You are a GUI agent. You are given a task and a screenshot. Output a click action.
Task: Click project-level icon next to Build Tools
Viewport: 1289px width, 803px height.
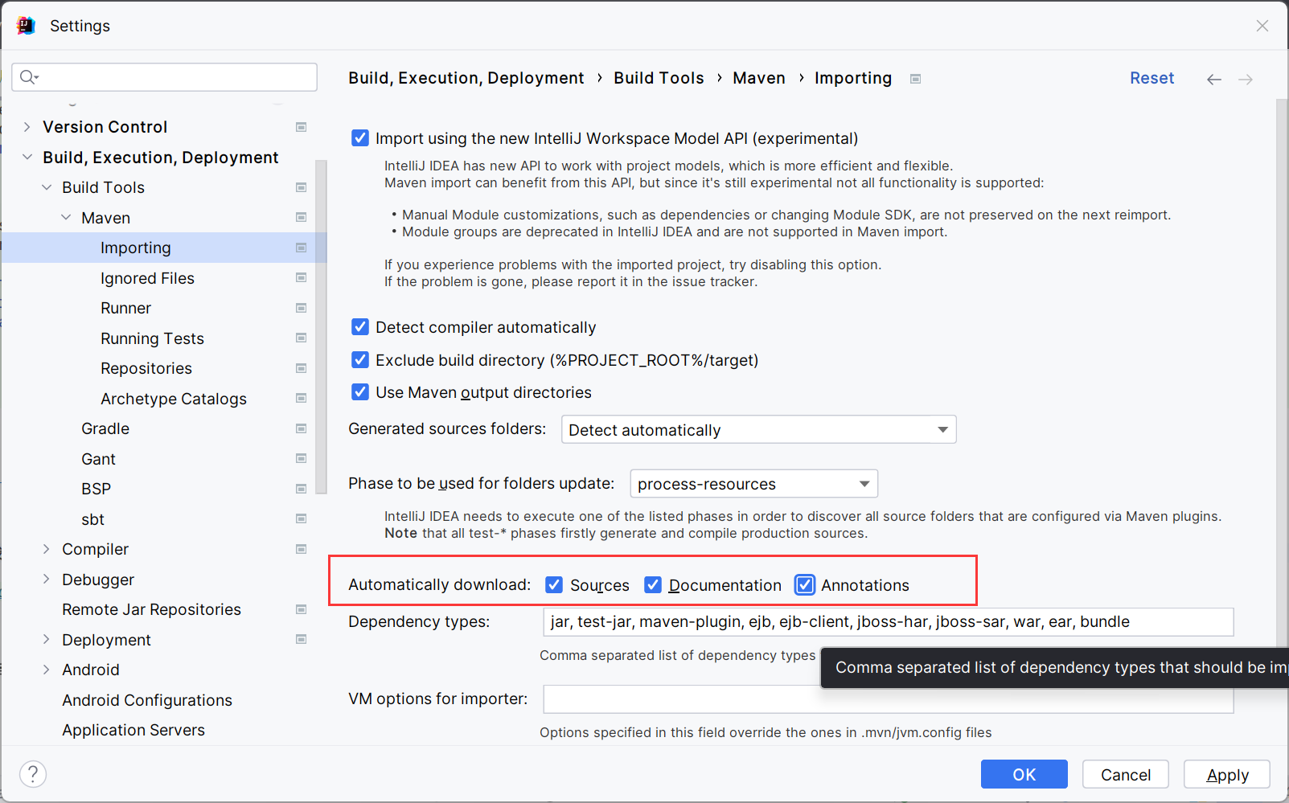coord(302,187)
